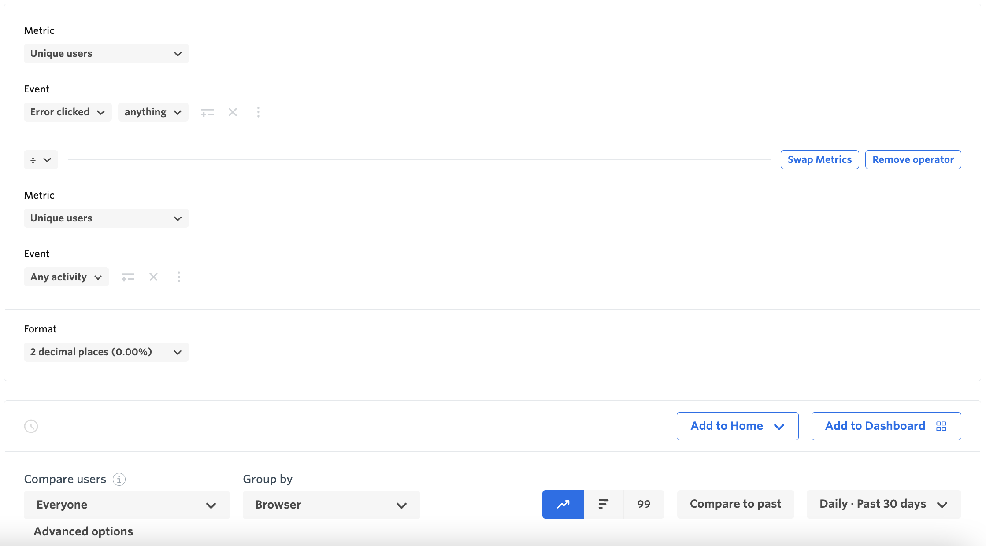Image resolution: width=986 pixels, height=546 pixels.
Task: Change the division operator dropdown
Action: (x=41, y=160)
